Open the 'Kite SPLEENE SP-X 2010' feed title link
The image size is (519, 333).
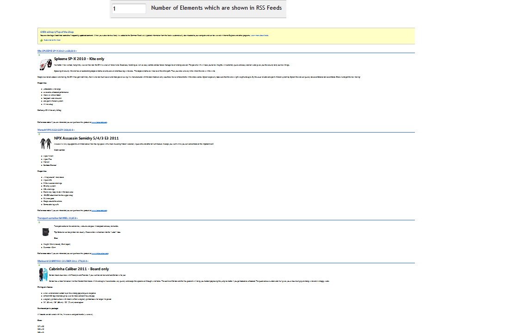[x=56, y=51]
